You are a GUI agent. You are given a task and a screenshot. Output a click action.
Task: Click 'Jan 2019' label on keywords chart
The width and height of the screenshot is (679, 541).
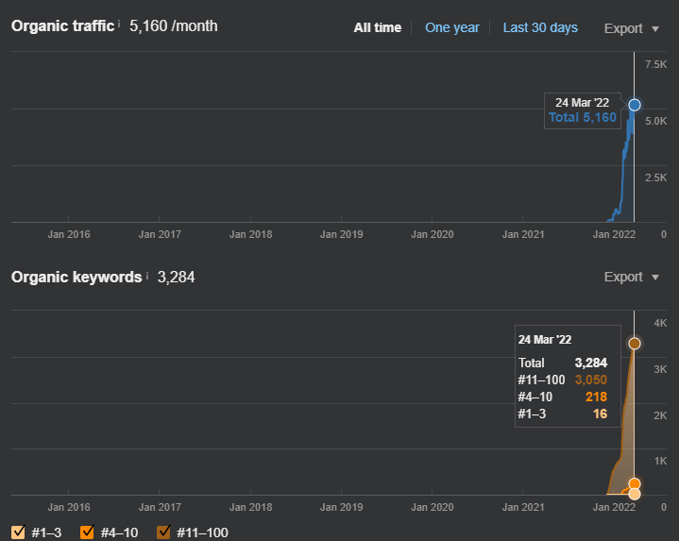[x=341, y=507]
